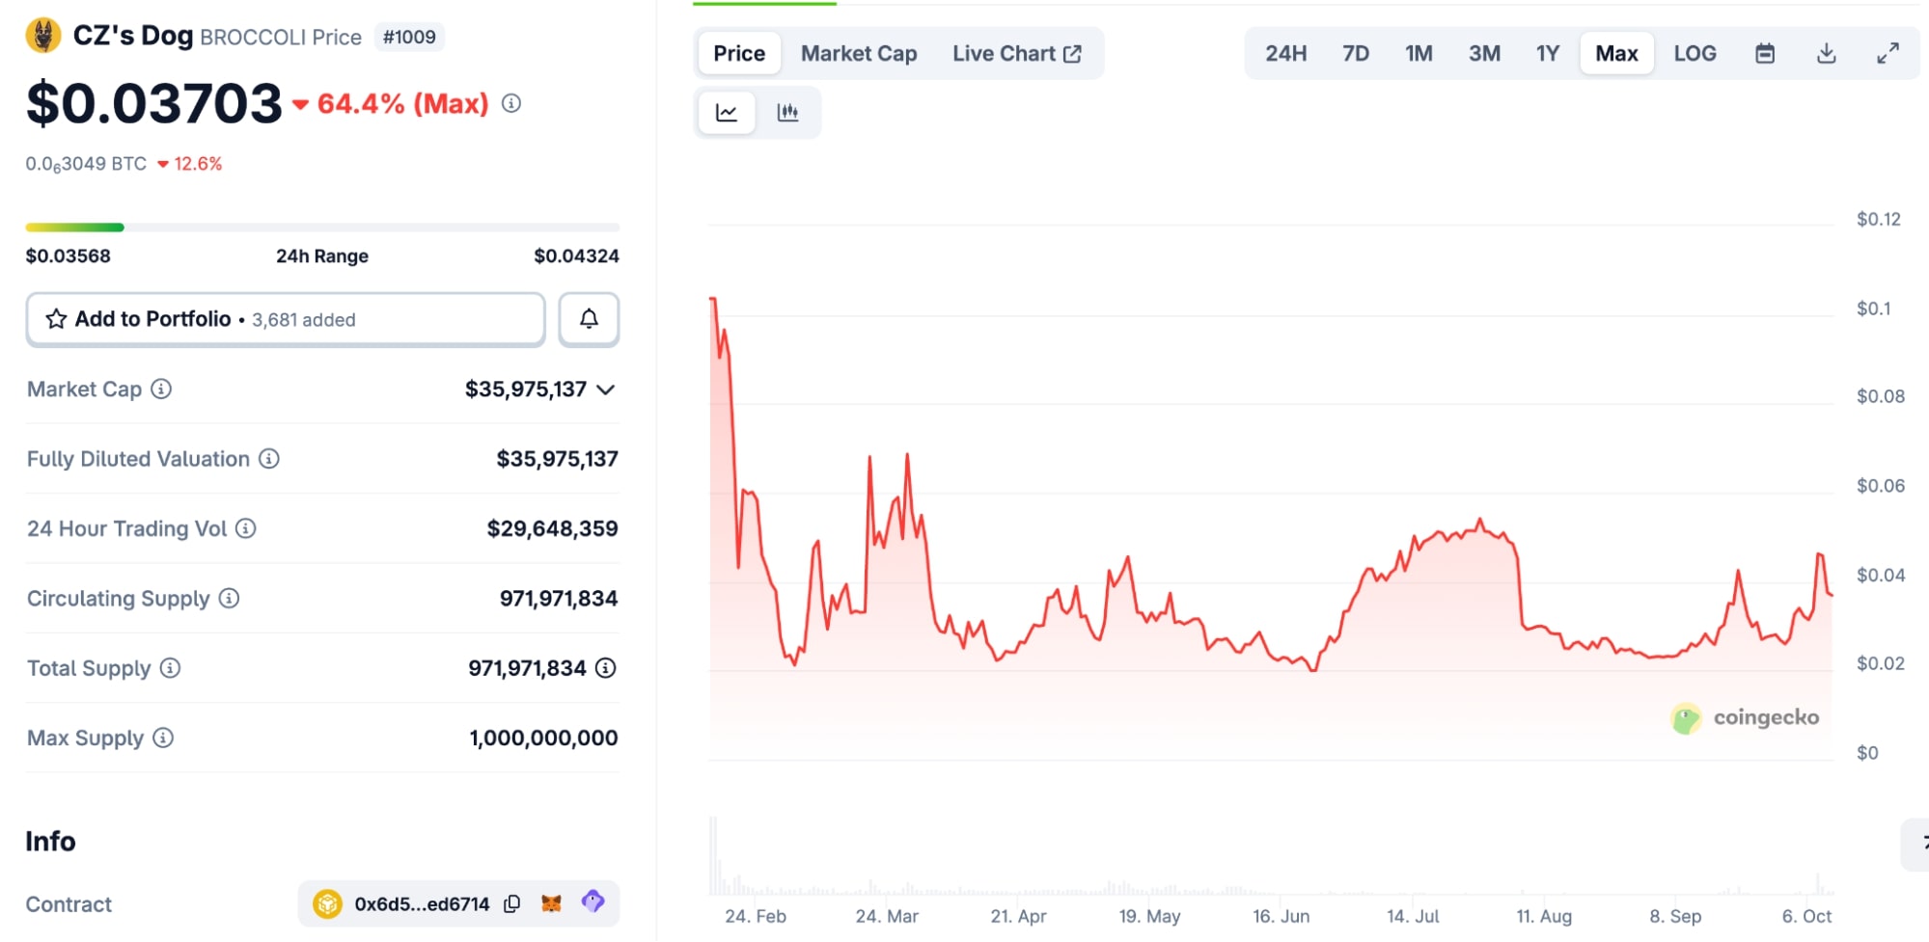Click the price alert bell icon
The image size is (1929, 942).
point(589,319)
